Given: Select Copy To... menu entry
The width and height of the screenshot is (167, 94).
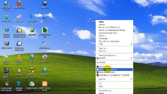Looking at the screenshot, I should (115, 48).
